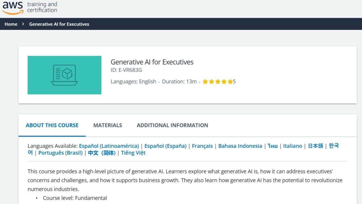
Task: Click the breadcrumb chevron after Home
Action: 23,24
